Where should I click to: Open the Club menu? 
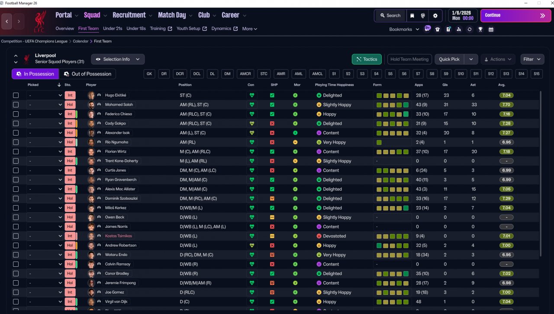[207, 15]
